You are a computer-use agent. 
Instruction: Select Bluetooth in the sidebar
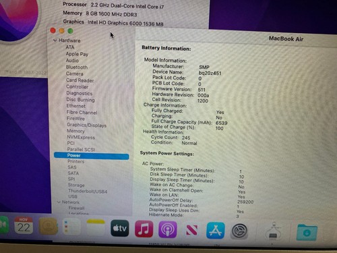pos(77,67)
